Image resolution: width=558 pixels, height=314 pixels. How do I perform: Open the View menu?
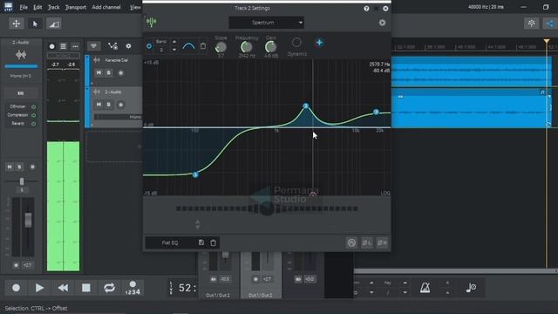click(135, 7)
